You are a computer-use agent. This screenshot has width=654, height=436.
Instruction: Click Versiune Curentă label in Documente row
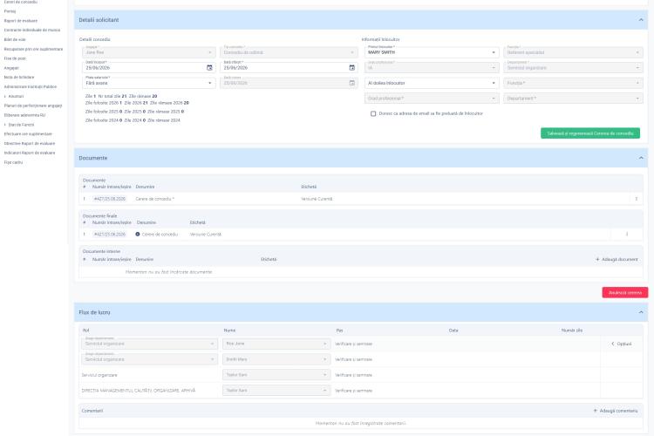click(x=317, y=199)
